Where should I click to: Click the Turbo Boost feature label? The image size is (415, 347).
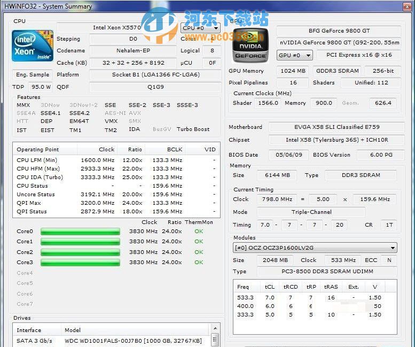(193, 130)
